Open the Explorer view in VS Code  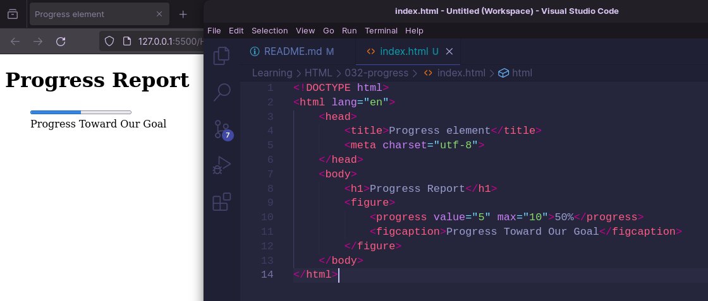221,56
